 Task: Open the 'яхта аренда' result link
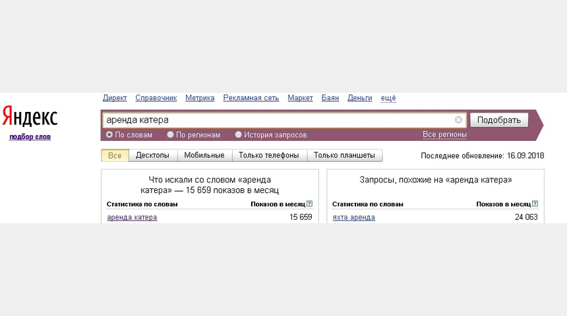pos(353,217)
